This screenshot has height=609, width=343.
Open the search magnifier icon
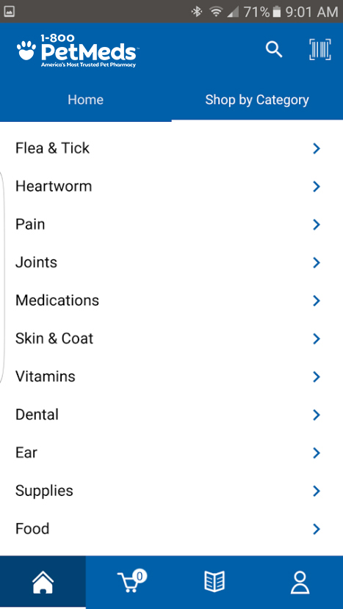point(274,50)
